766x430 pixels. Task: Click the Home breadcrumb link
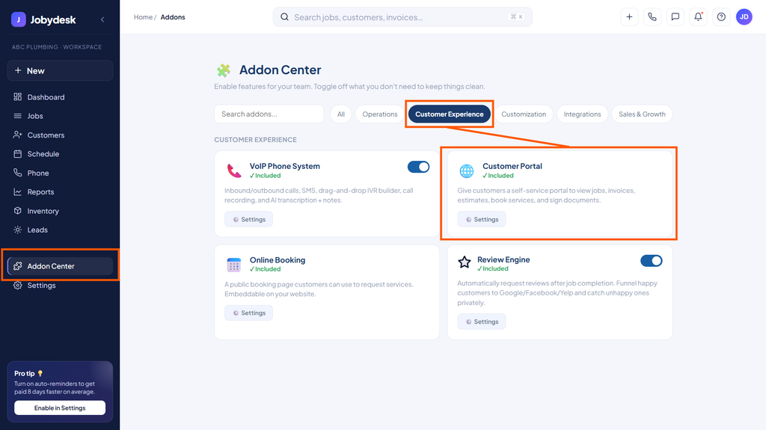(143, 17)
